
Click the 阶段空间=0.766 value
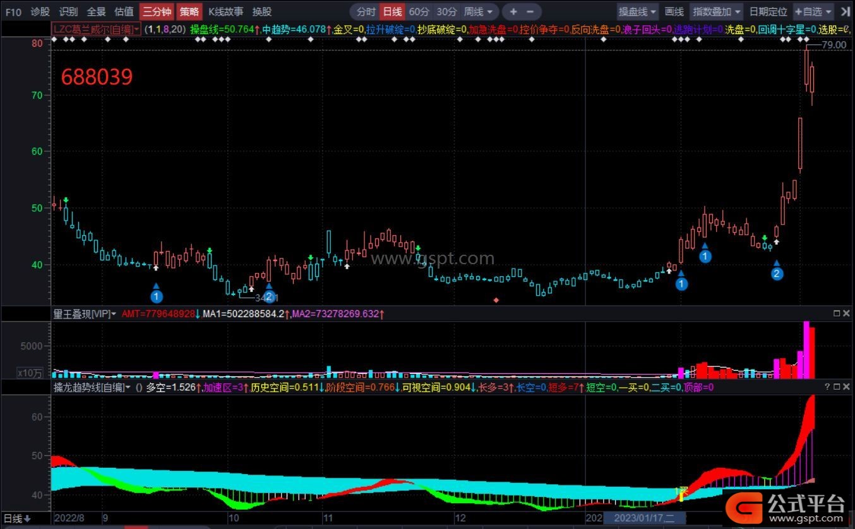click(x=363, y=387)
